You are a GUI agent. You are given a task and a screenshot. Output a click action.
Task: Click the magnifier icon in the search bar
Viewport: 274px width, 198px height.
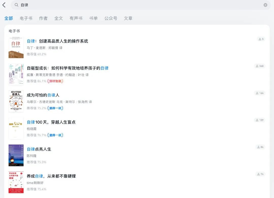(16, 5)
